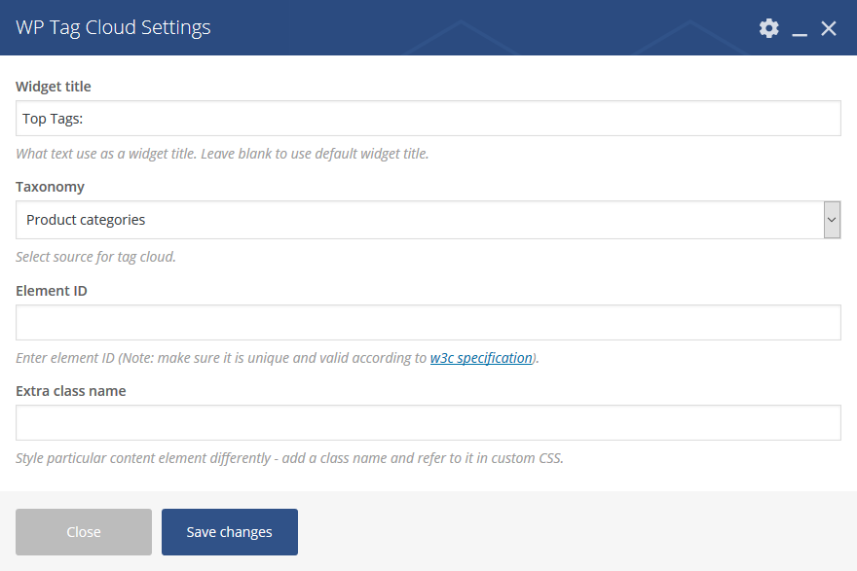Click the Save changes button
Viewport: 857px width, 571px height.
[230, 532]
